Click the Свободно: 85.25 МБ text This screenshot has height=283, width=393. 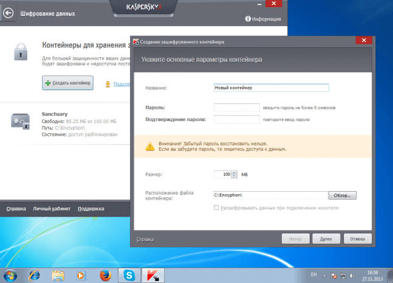tap(79, 121)
